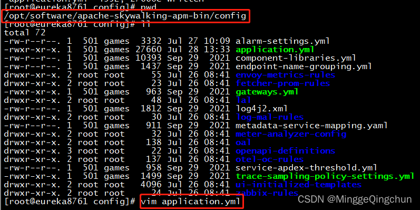420x210 pixels.
Task: Select the zabbix-rules directory name
Action: coord(267,193)
